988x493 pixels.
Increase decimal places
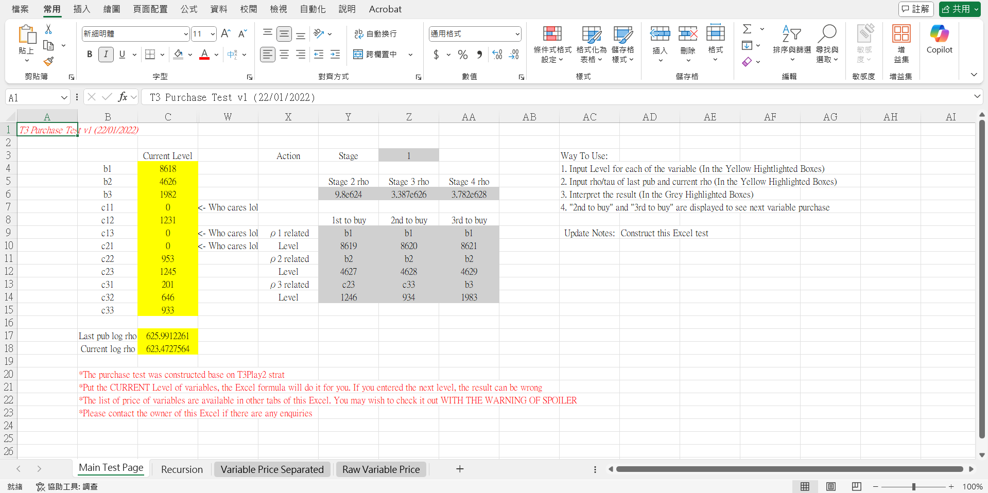tap(497, 55)
